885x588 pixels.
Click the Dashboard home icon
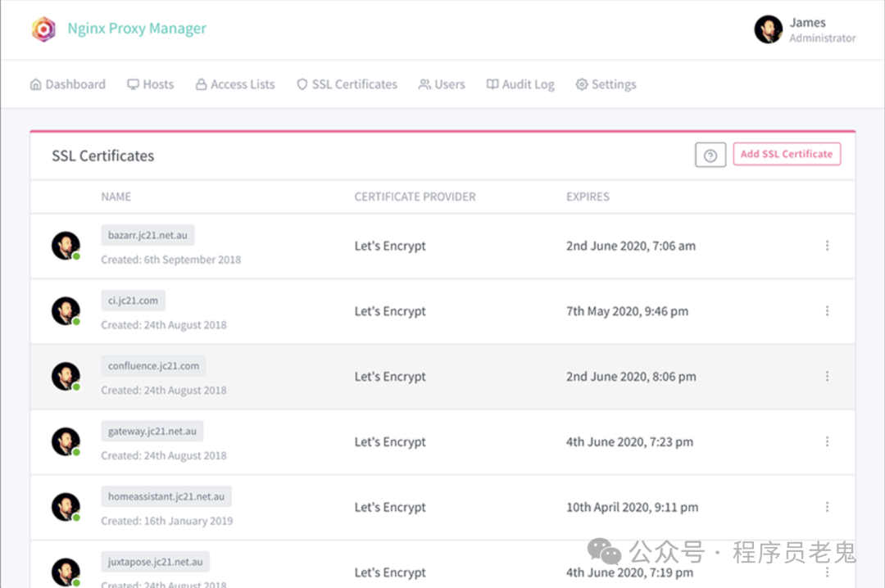tap(35, 84)
